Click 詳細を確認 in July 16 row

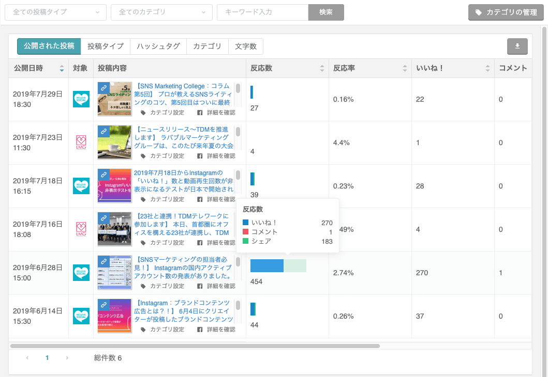coord(216,243)
